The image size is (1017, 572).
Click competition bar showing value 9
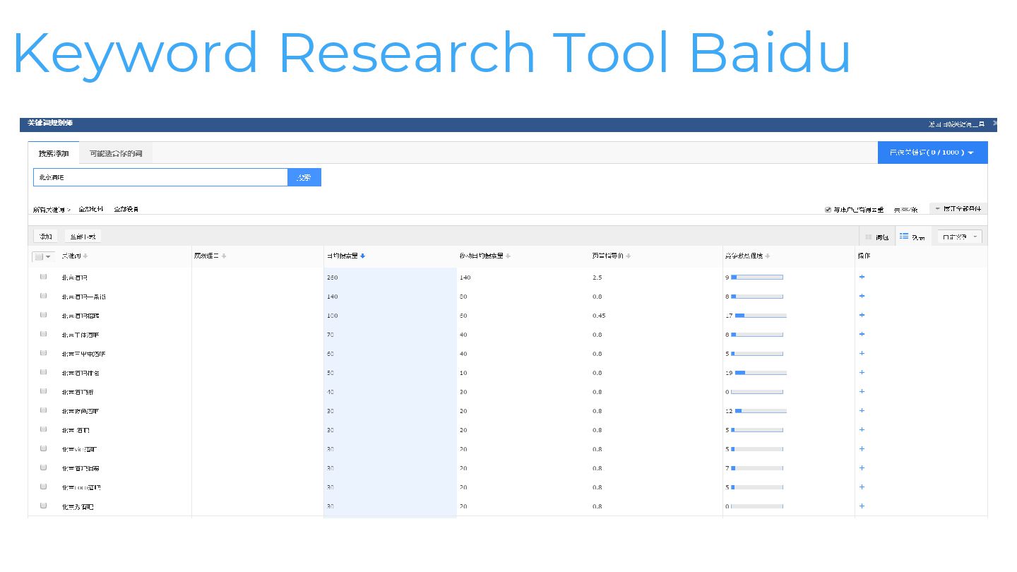coord(757,278)
